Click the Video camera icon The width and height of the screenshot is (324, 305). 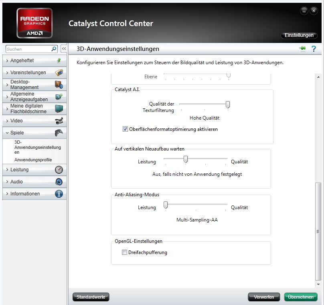pyautogui.click(x=59, y=121)
